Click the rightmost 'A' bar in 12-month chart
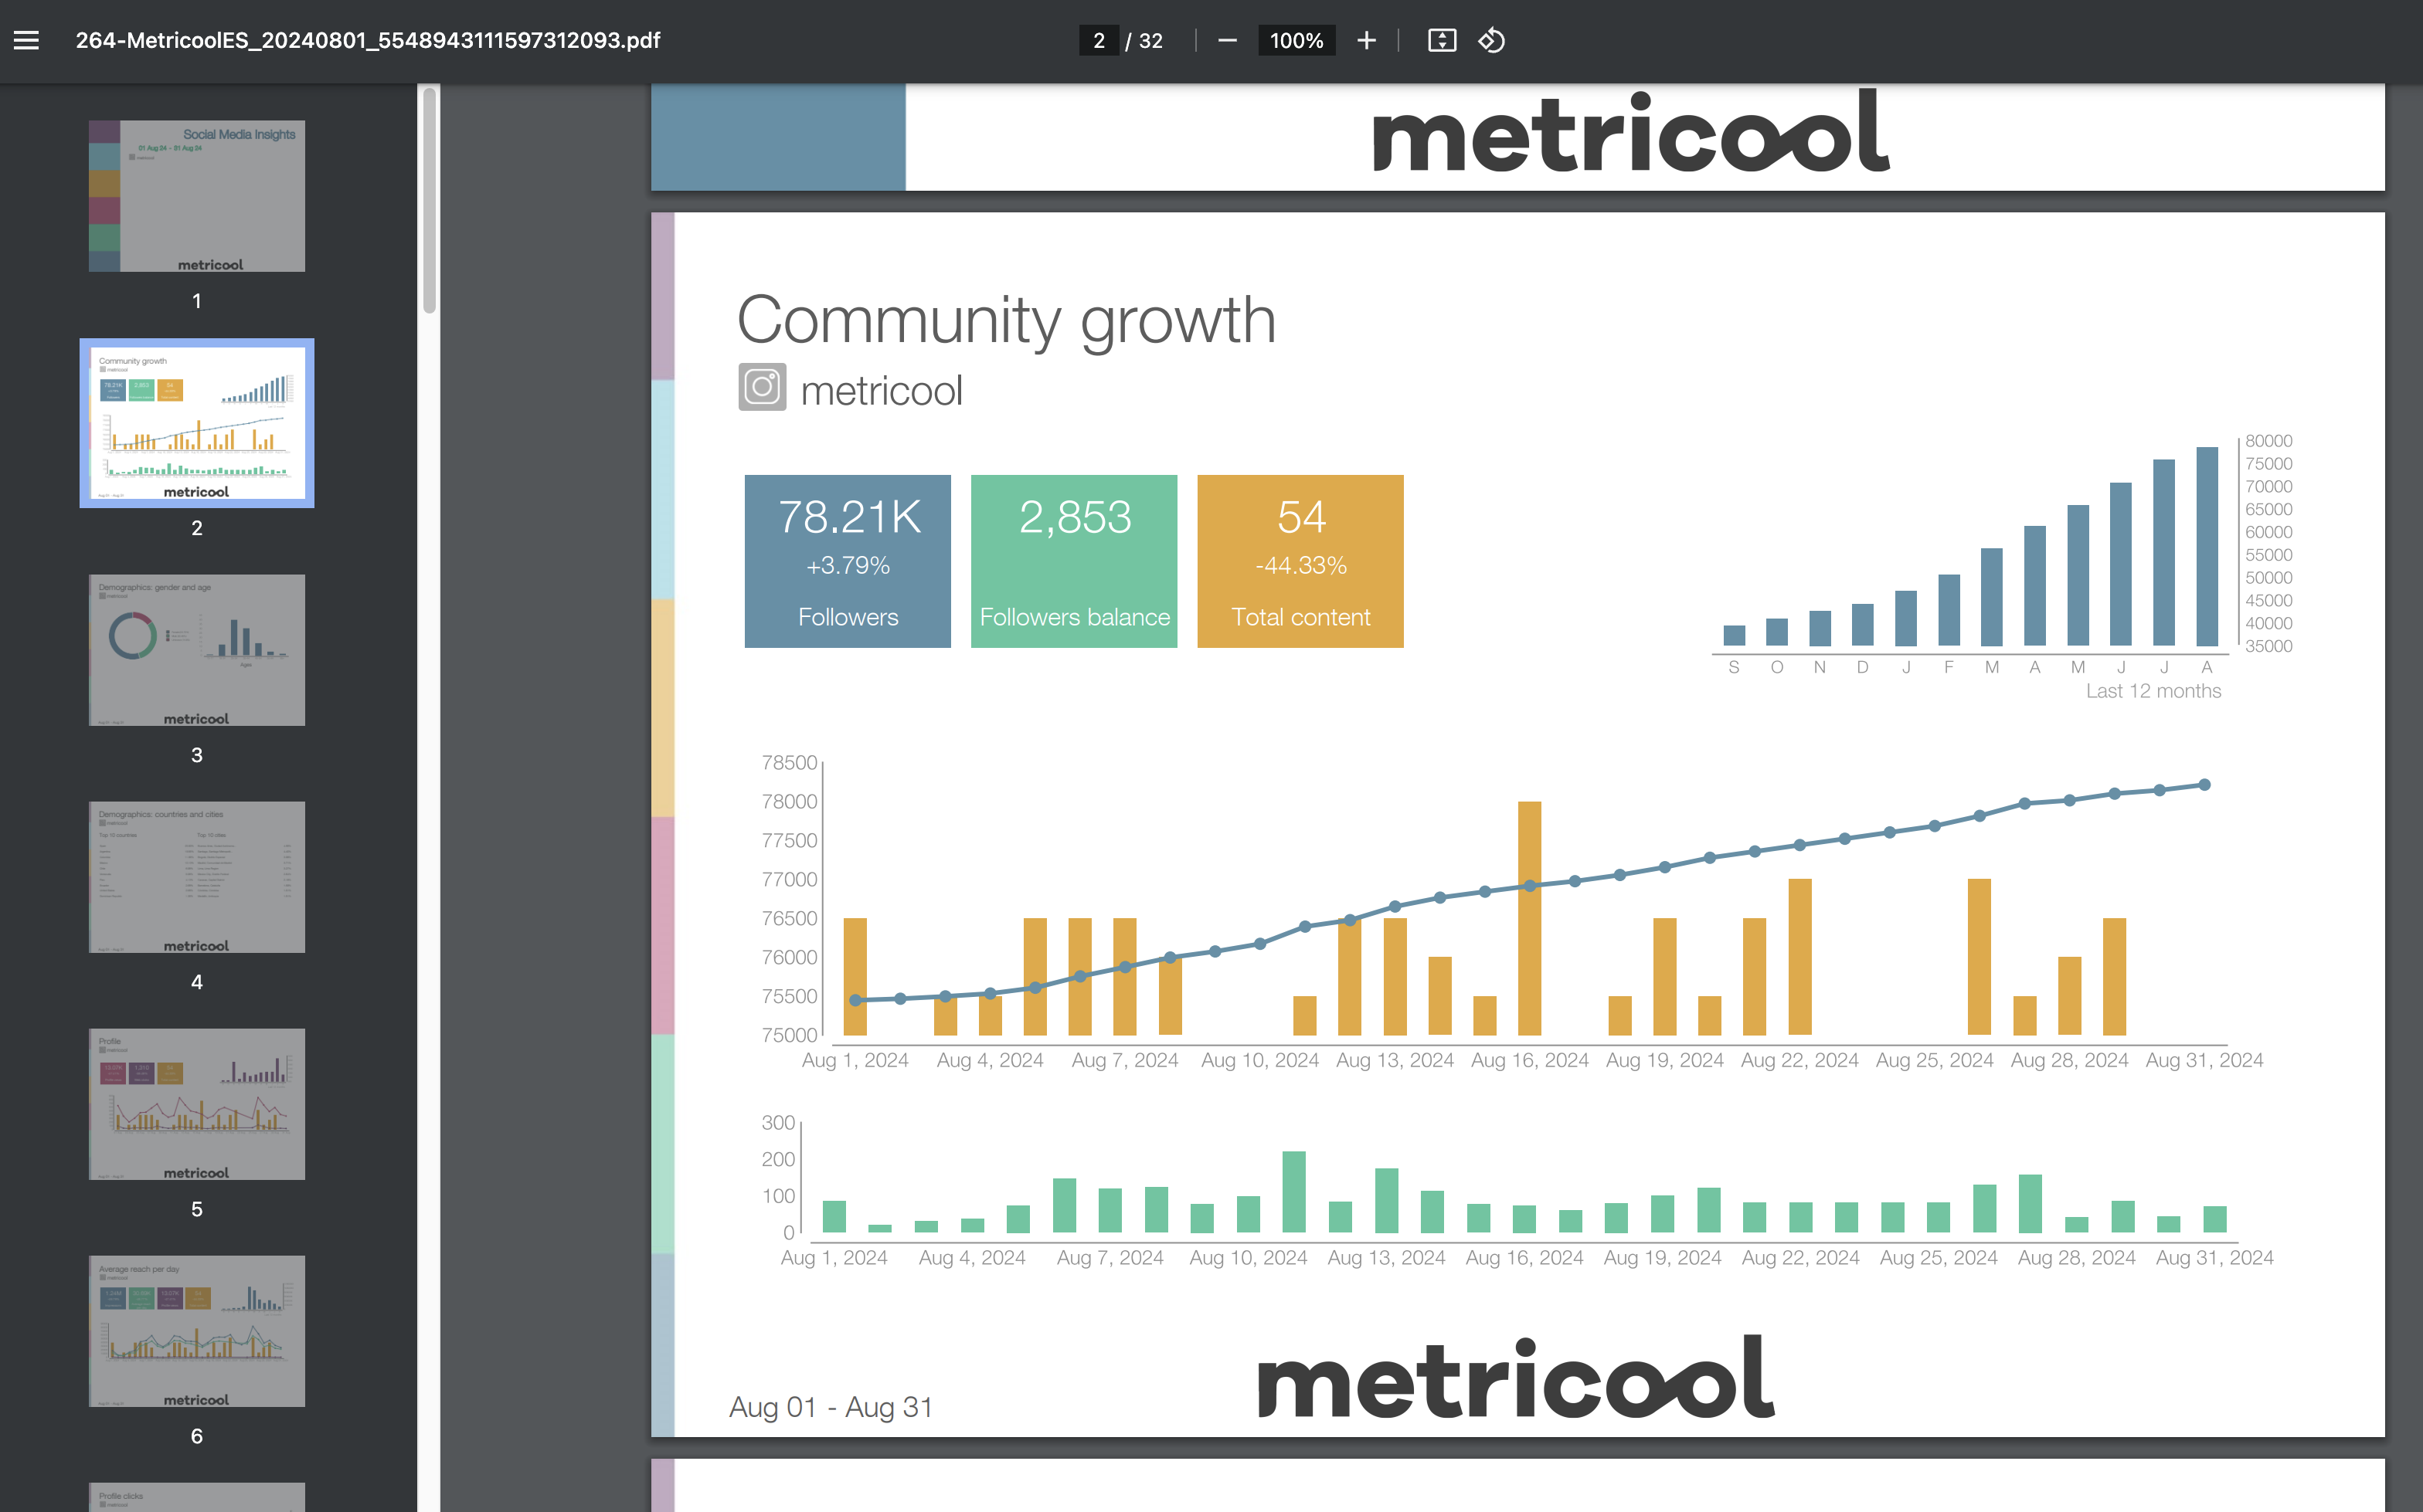 2207,546
